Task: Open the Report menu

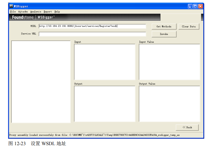Action: point(48,12)
